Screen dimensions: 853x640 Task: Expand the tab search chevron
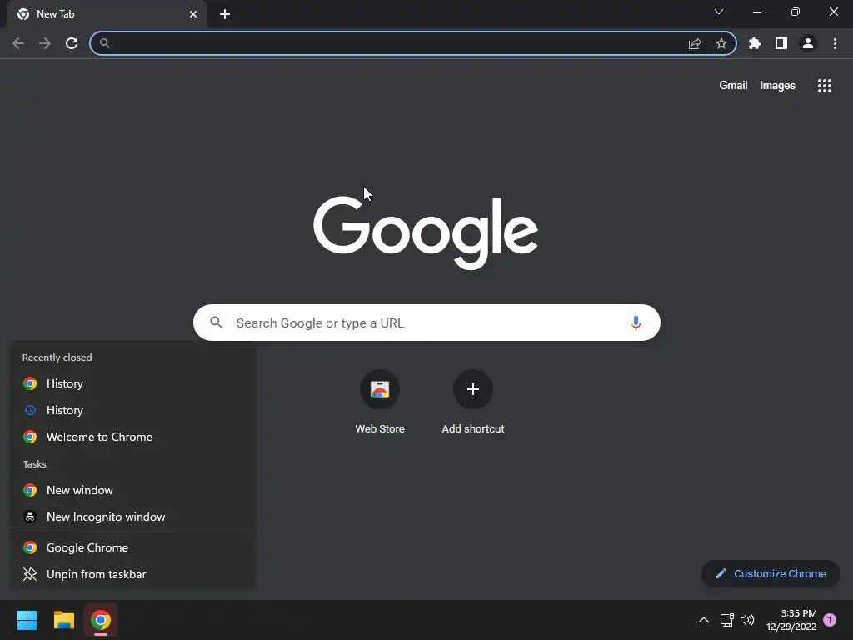point(719,12)
